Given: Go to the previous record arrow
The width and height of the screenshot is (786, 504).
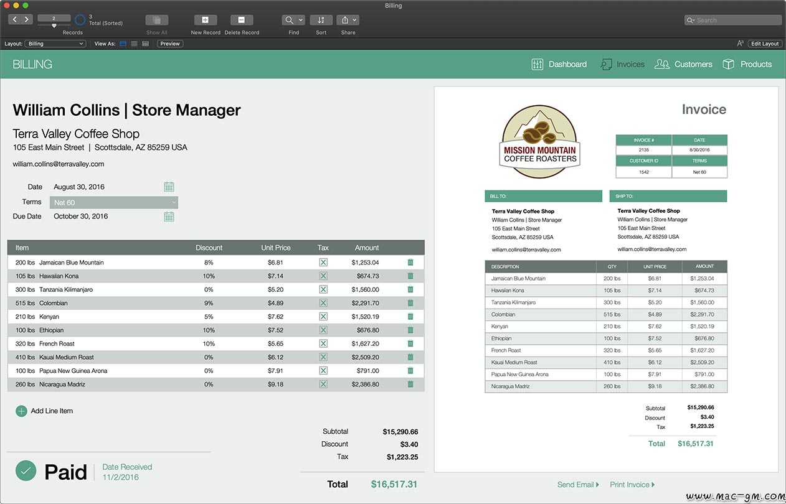Looking at the screenshot, I should 14,20.
